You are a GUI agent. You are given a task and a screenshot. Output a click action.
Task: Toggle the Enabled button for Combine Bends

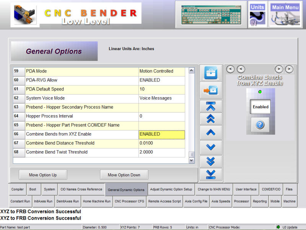click(x=260, y=107)
